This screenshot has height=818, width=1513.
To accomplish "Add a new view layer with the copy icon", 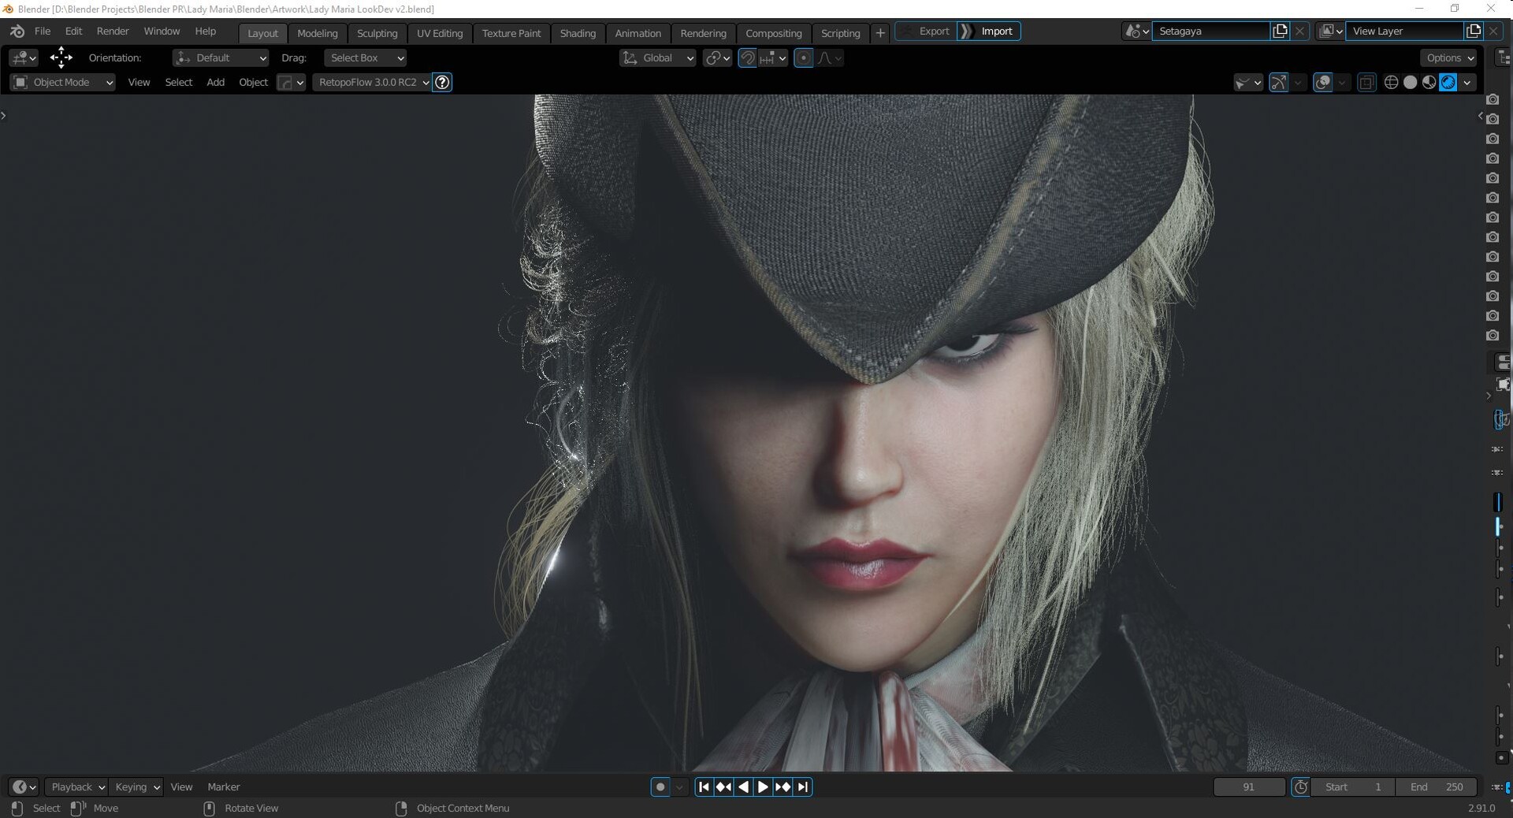I will [x=1474, y=32].
